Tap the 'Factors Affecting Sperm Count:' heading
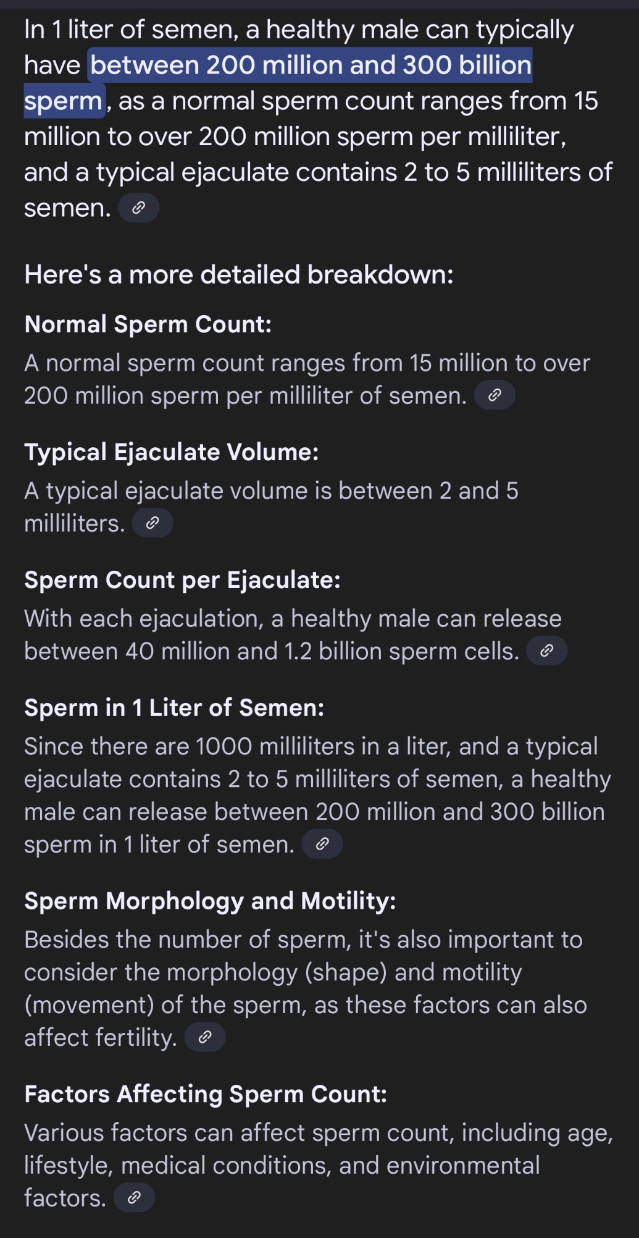 click(x=206, y=1094)
